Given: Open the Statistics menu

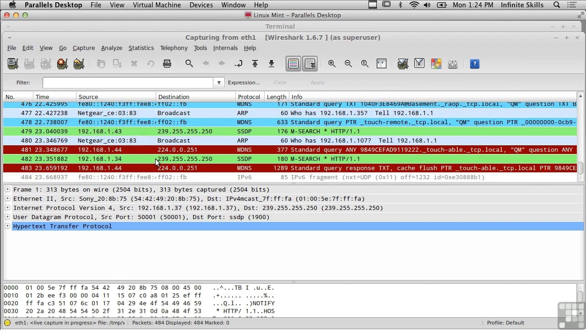Looking at the screenshot, I should click(141, 48).
